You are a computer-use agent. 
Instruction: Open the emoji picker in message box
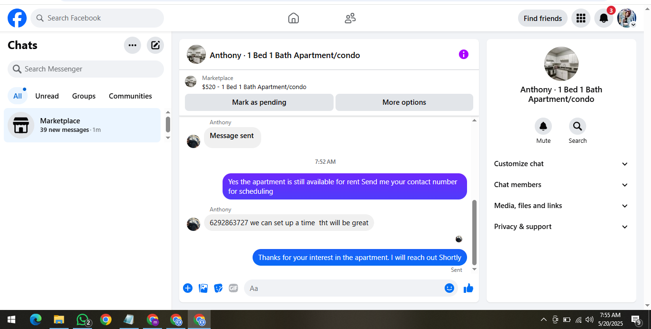449,288
